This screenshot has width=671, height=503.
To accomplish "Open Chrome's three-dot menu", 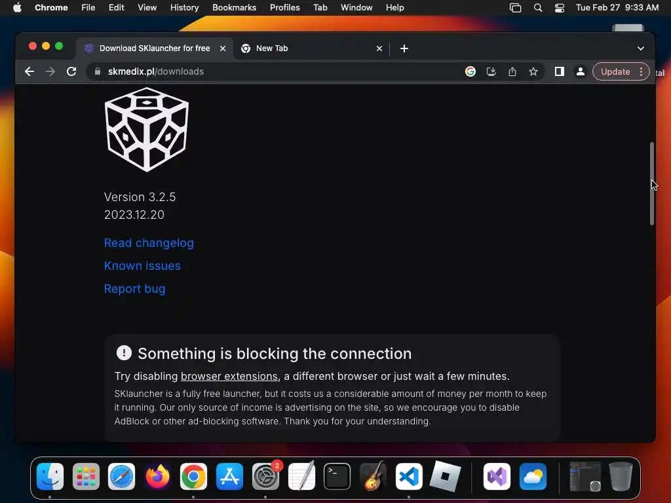I will pos(641,71).
